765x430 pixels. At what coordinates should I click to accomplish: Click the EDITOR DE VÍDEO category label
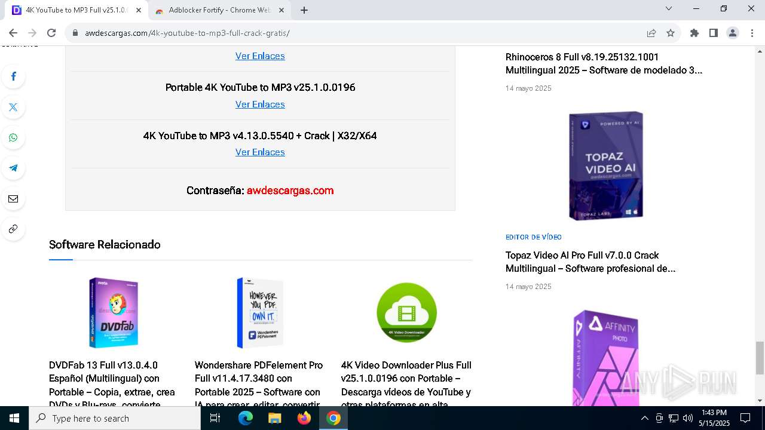click(x=534, y=237)
